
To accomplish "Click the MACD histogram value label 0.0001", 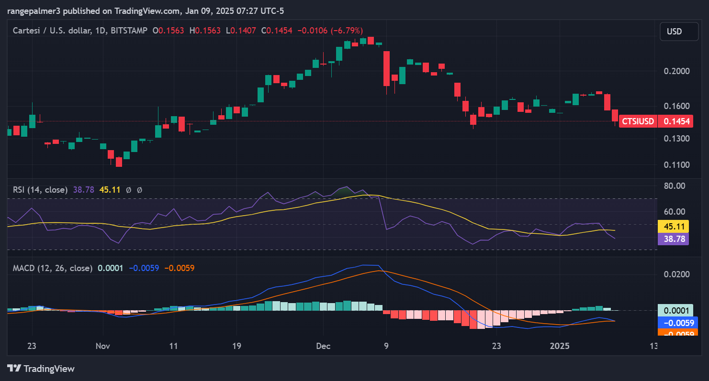I will click(x=675, y=310).
